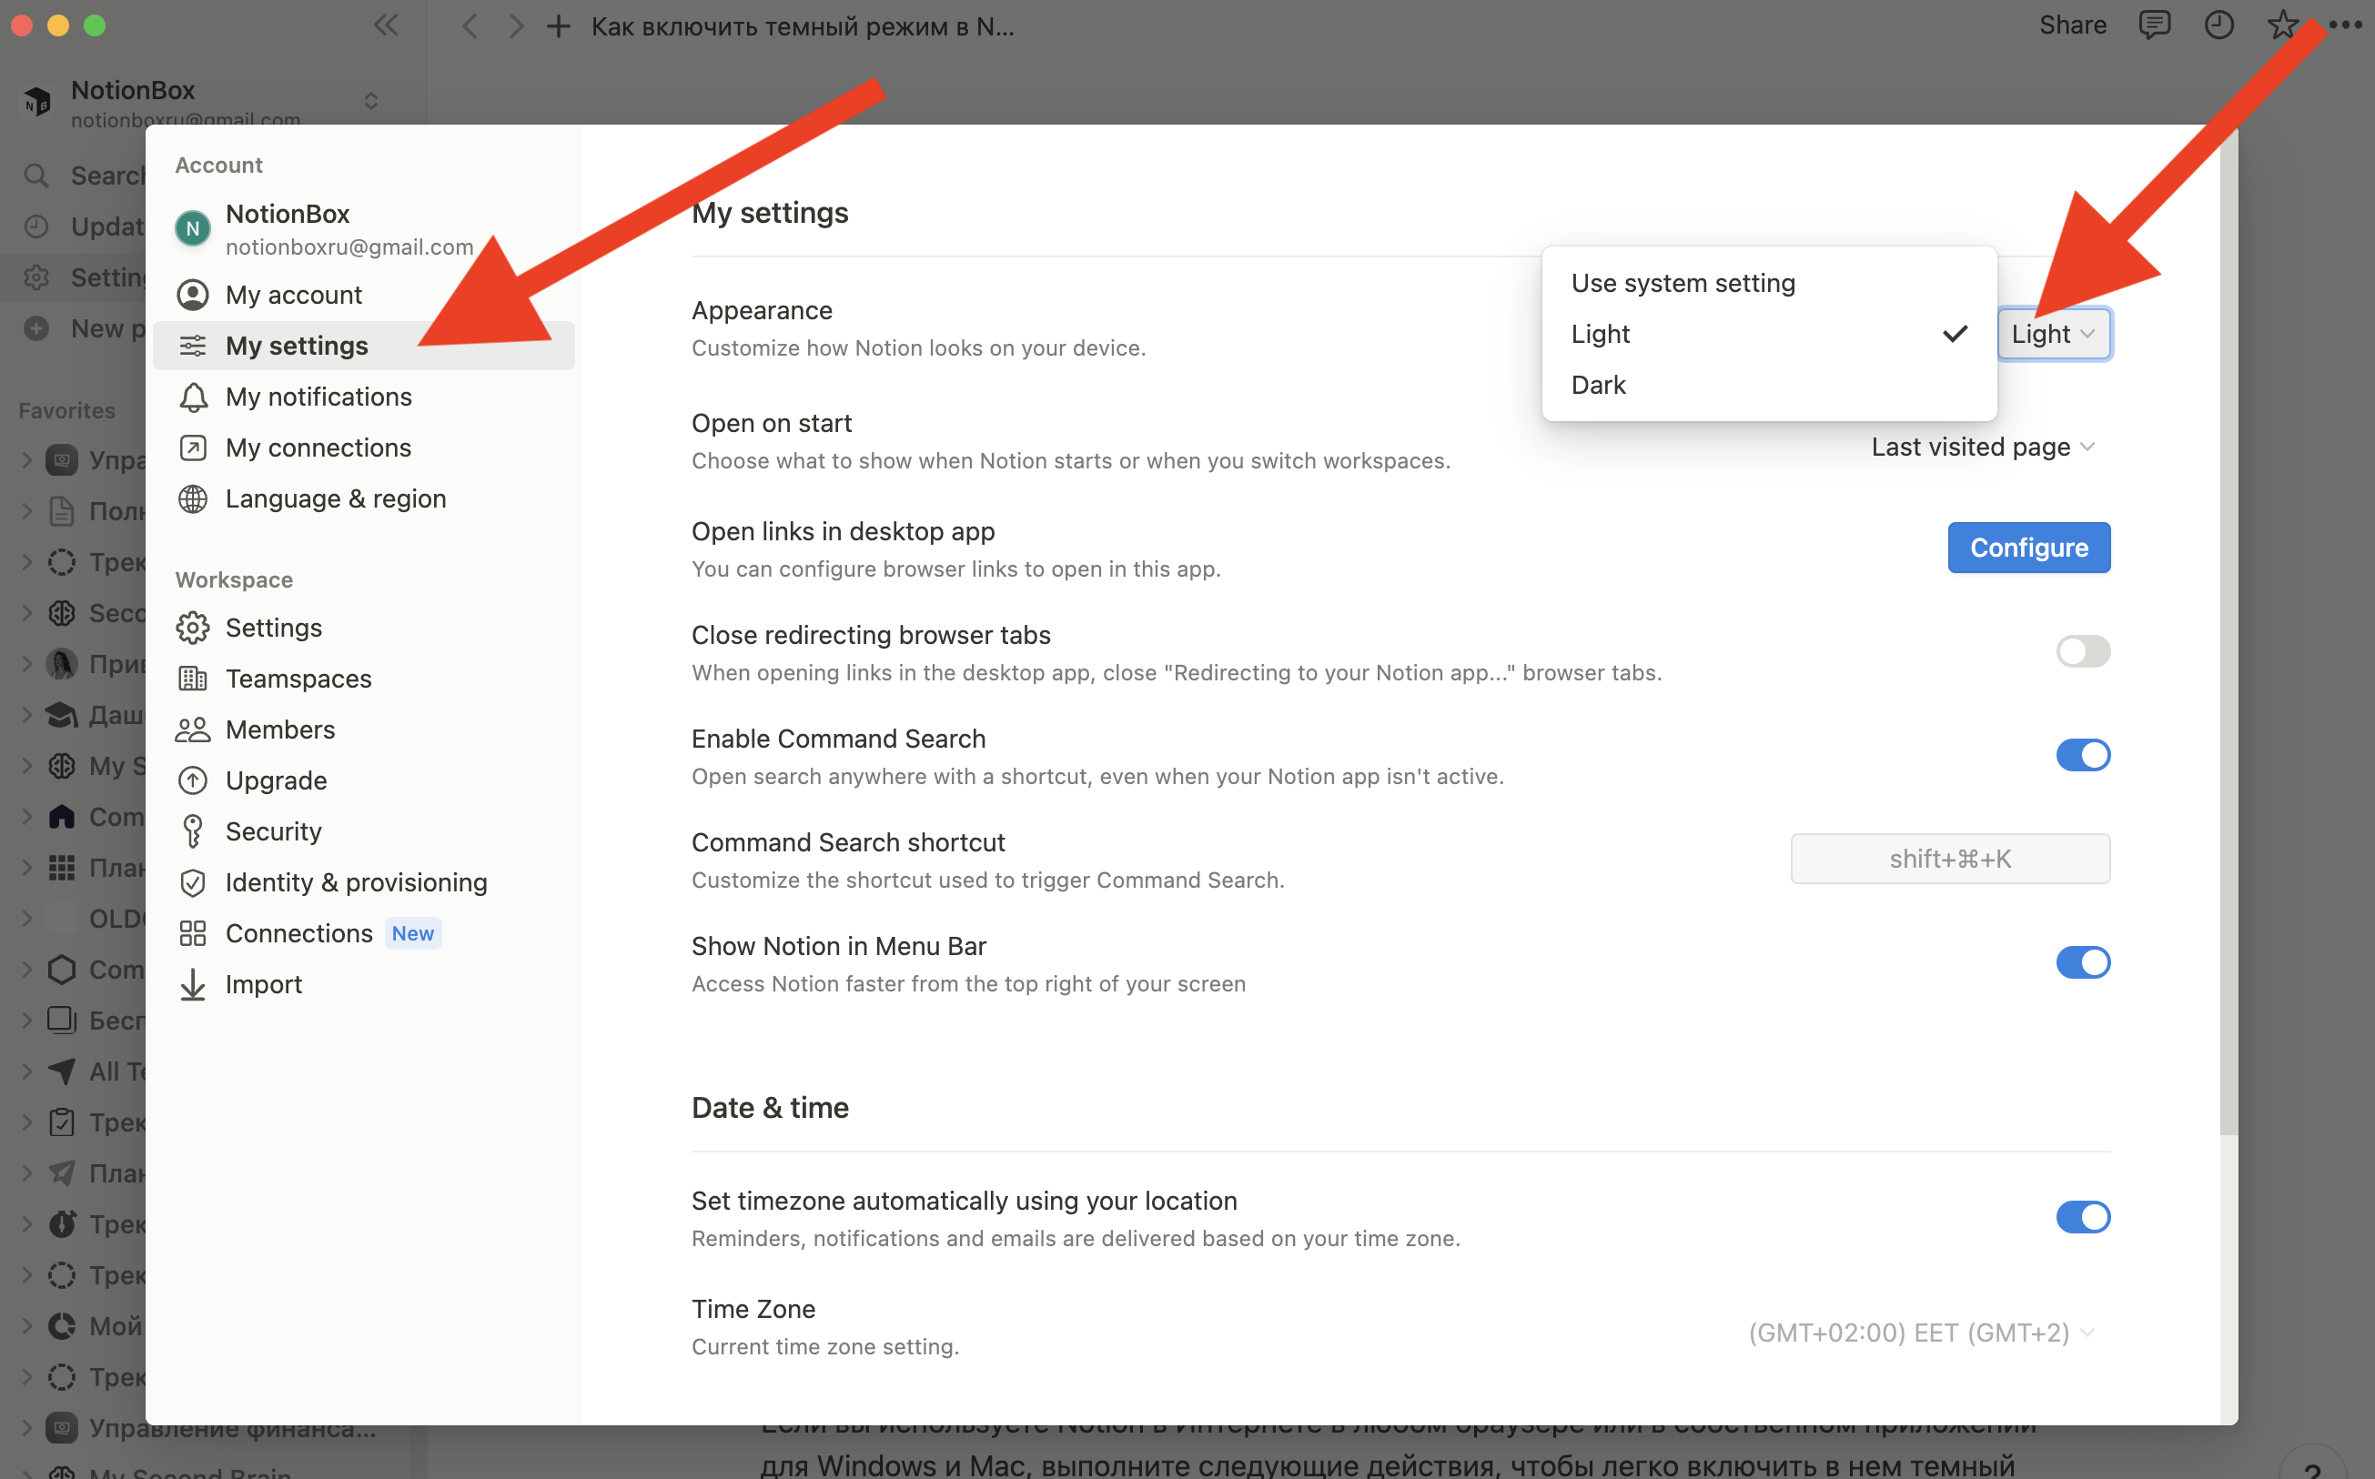Click the Updates clock icon in sidebar
The width and height of the screenshot is (2375, 1479).
click(36, 226)
